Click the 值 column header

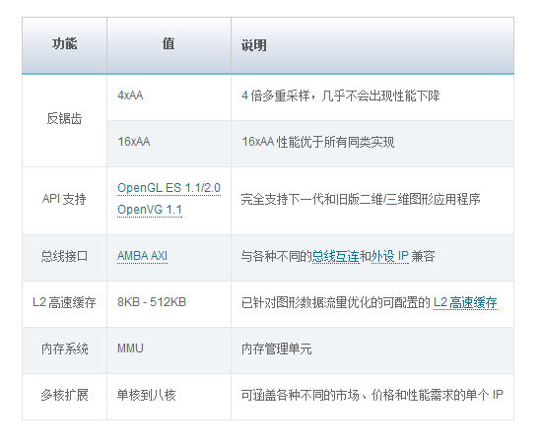click(169, 45)
